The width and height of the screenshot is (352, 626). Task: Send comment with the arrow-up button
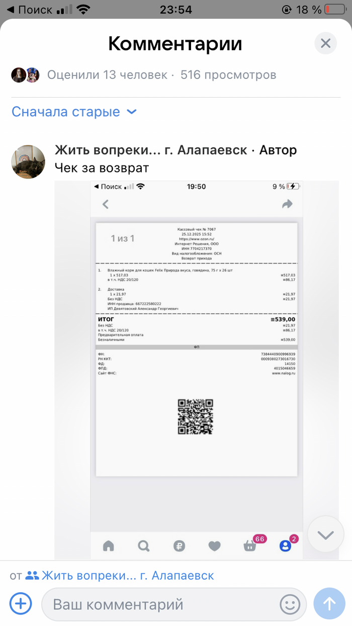329,603
